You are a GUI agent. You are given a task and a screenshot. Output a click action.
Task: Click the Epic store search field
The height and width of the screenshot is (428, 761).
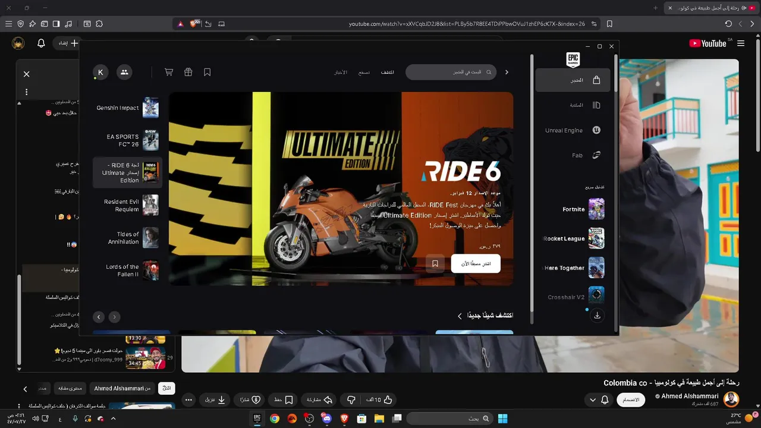click(x=451, y=72)
